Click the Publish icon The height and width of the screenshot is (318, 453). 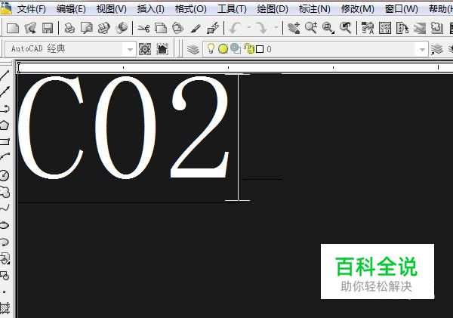click(103, 28)
